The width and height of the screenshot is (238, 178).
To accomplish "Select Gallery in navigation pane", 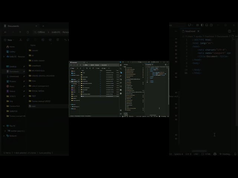I will point(74,73).
